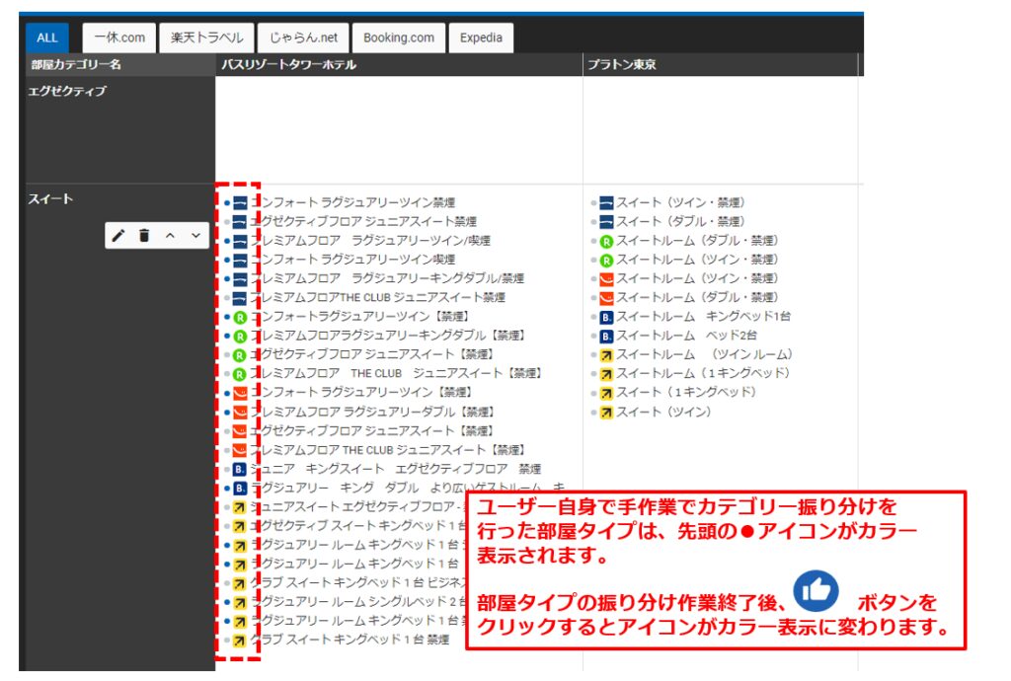Click the blue thumbs-up button in the callout
Image resolution: width=1011 pixels, height=681 pixels.
tap(816, 591)
